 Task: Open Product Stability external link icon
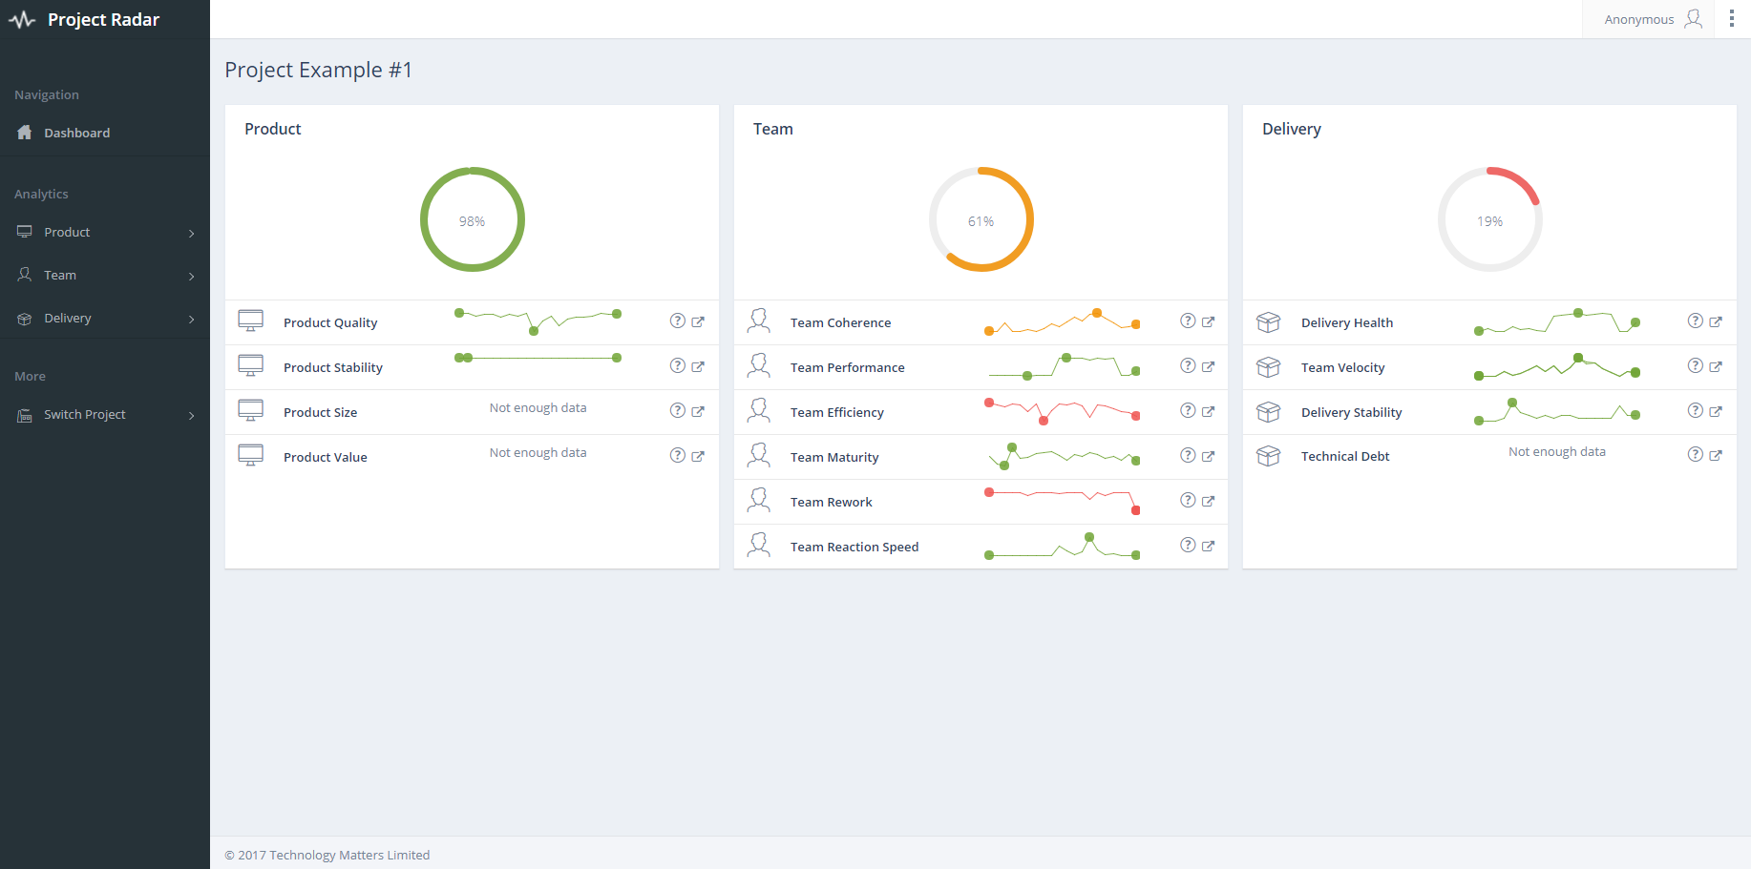(x=698, y=367)
